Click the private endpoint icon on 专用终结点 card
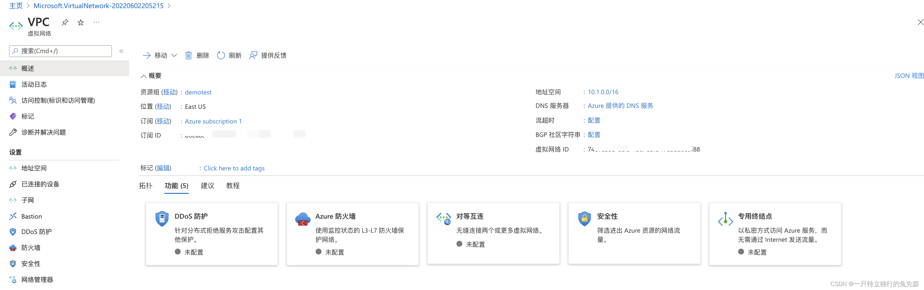 725,219
